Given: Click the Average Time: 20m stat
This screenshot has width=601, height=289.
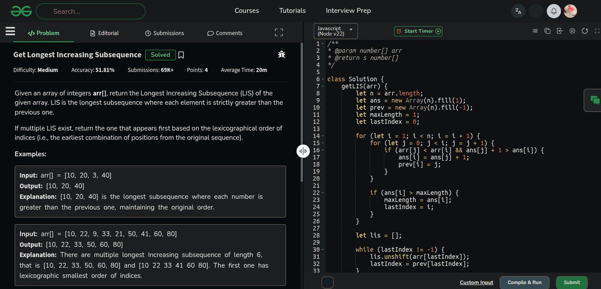Looking at the screenshot, I should coord(244,70).
